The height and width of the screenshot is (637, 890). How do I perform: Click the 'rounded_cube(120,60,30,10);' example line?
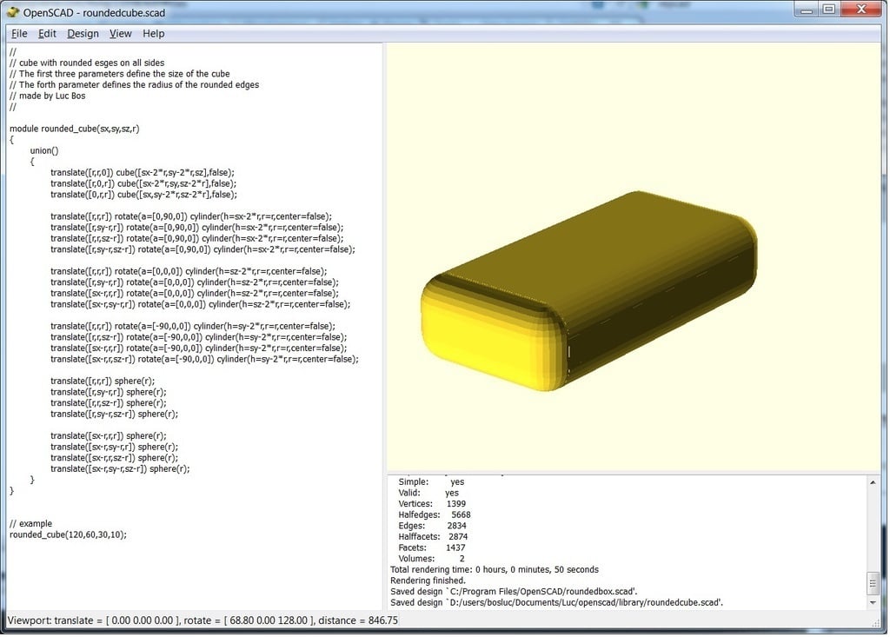pos(68,534)
